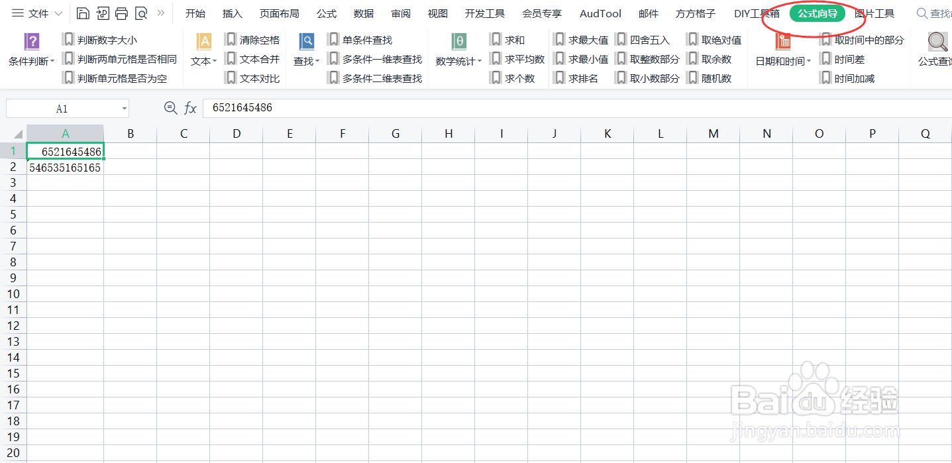
Task: Click the search magnifier icon
Action: pyautogui.click(x=922, y=13)
